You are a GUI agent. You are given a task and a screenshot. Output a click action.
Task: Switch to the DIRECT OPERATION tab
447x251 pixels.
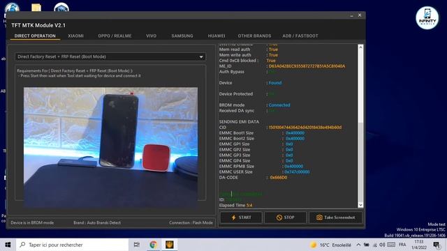[35, 36]
